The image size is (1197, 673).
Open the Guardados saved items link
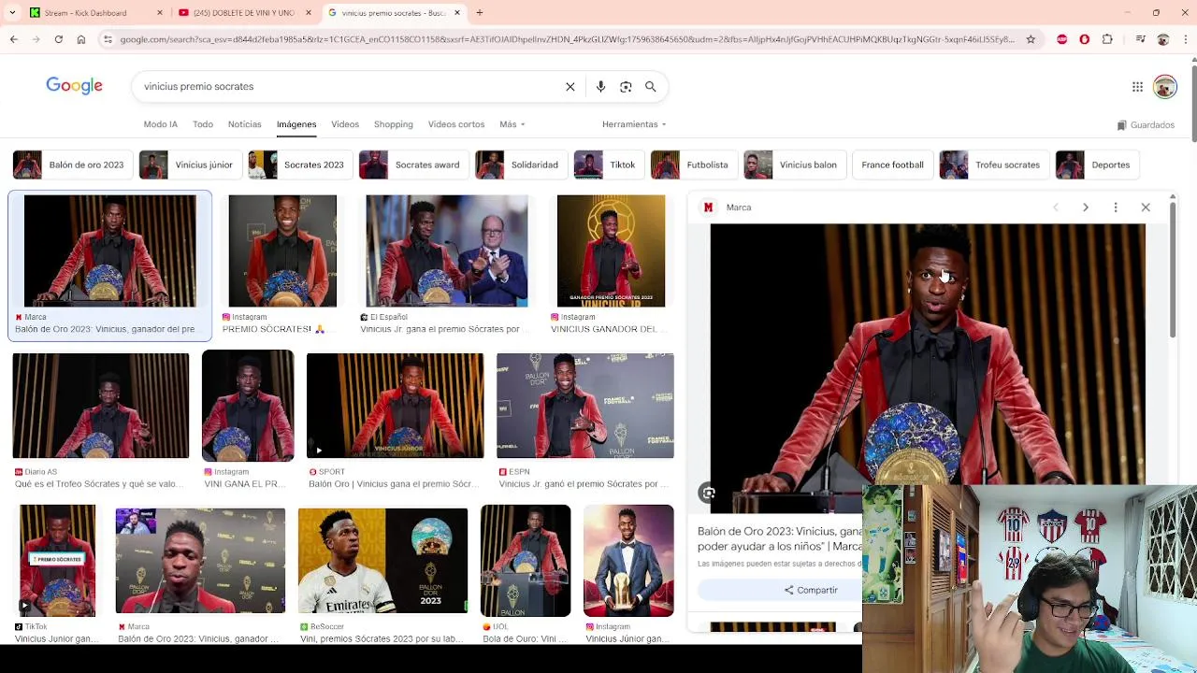(1146, 125)
